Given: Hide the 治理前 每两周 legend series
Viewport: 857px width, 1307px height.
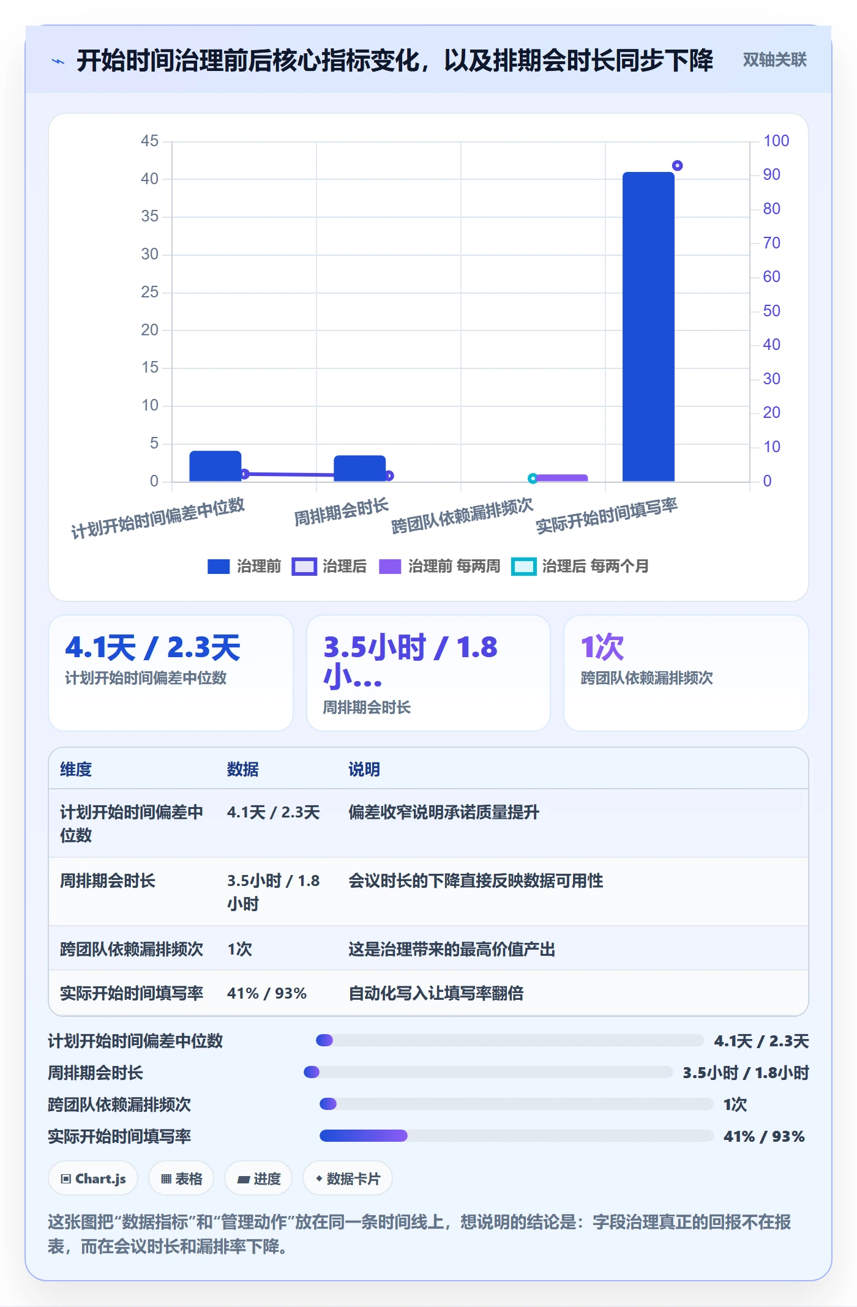Looking at the screenshot, I should coord(440,566).
